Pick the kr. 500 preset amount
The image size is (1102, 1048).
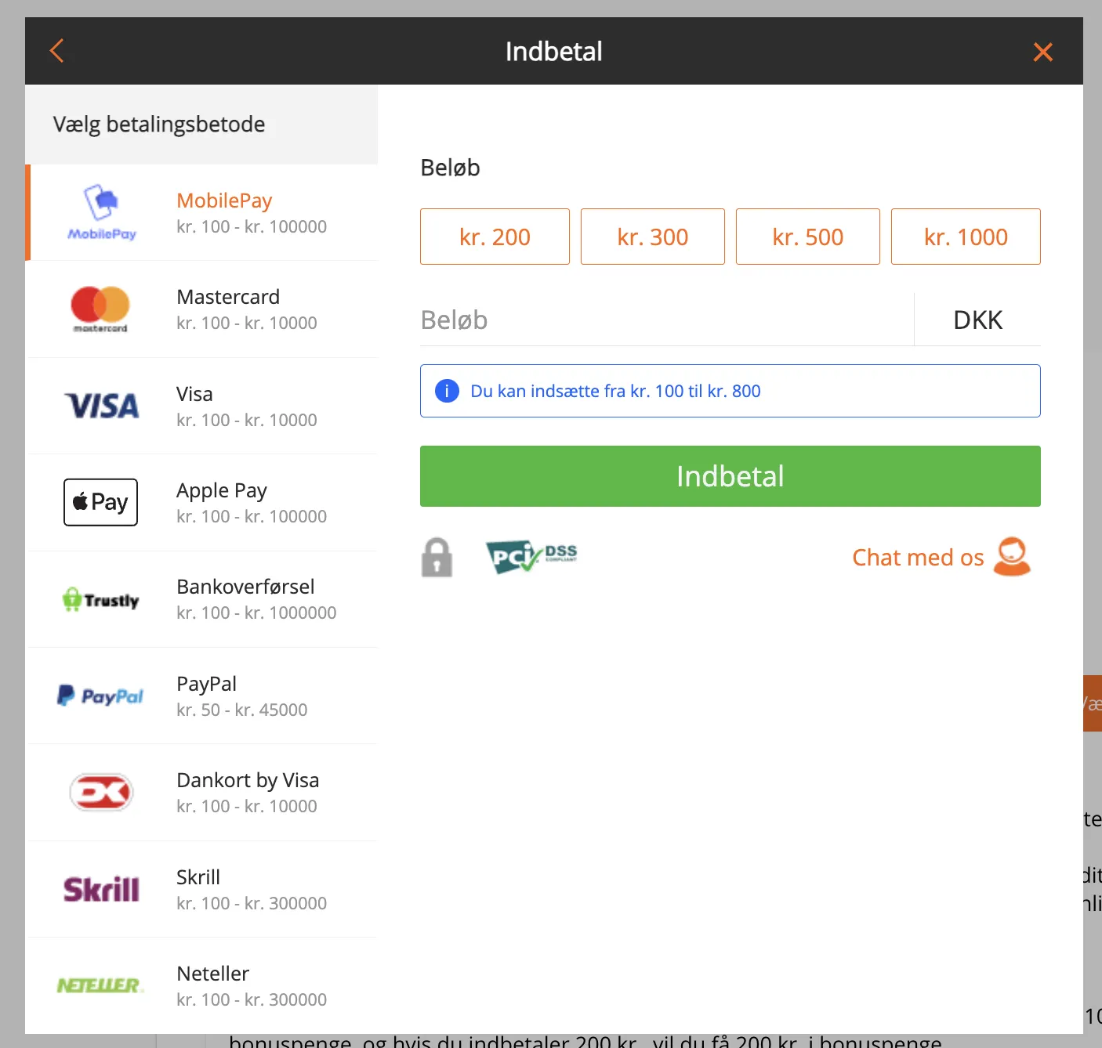[x=807, y=237]
